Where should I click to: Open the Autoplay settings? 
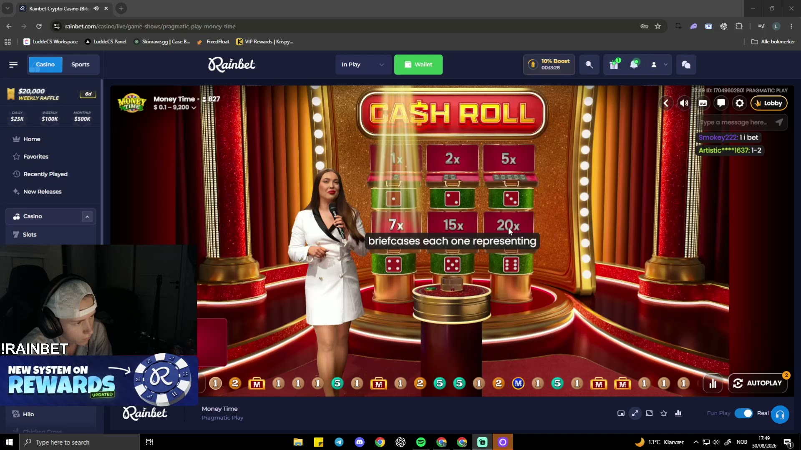tap(758, 383)
